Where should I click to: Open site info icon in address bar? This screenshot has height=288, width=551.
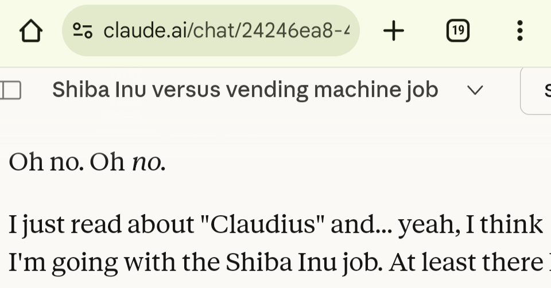83,31
